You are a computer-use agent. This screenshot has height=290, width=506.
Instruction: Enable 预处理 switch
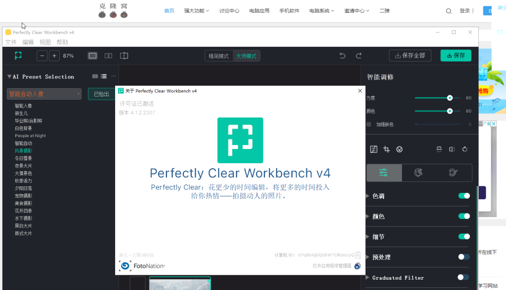(464, 257)
